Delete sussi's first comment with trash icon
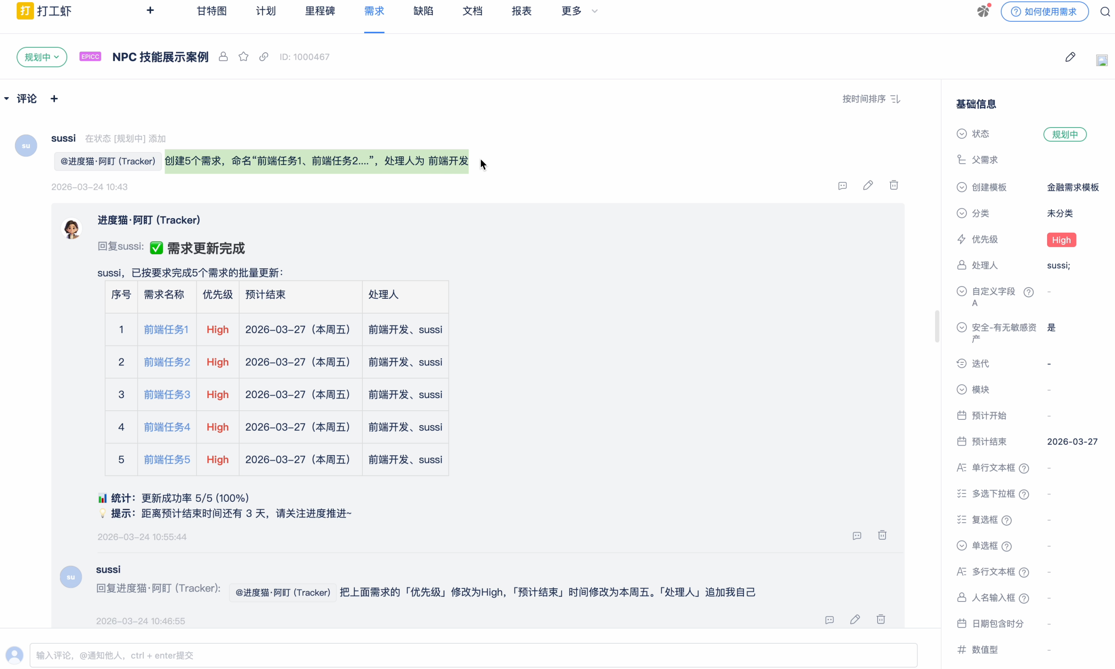Viewport: 1115px width, 669px height. 894,185
